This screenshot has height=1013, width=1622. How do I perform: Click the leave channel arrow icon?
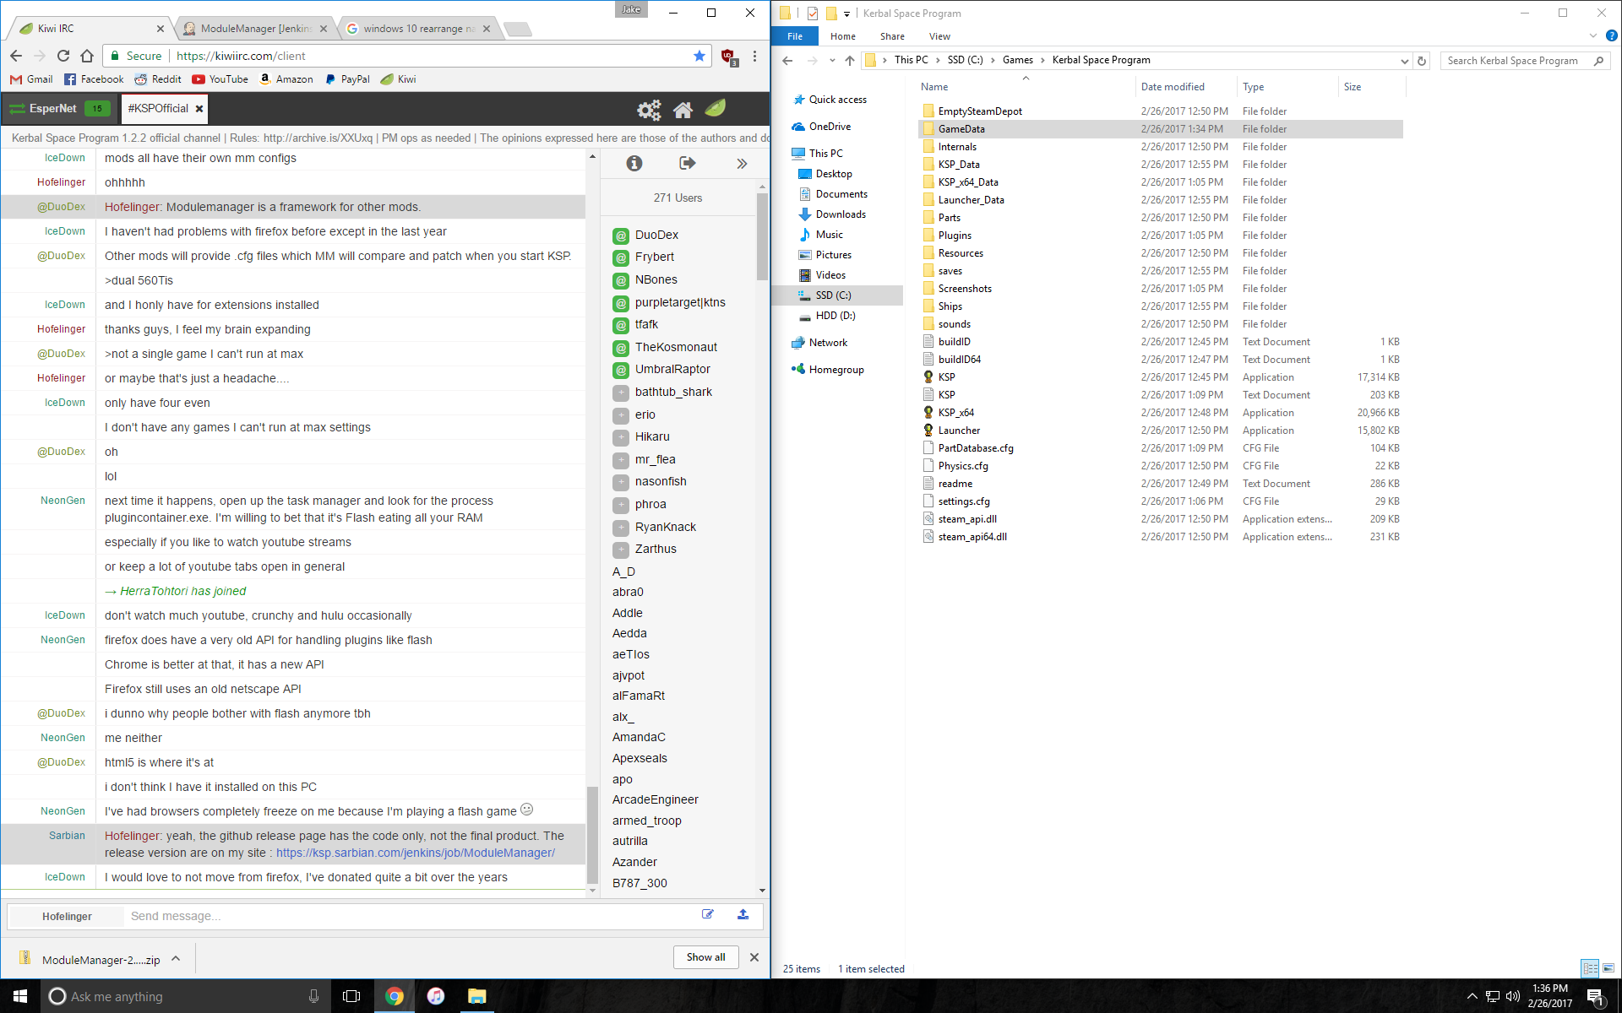(688, 163)
